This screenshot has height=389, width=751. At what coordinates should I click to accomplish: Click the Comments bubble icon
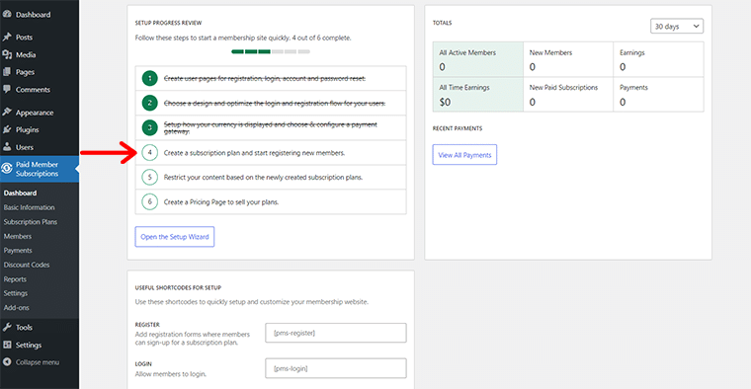tap(7, 89)
